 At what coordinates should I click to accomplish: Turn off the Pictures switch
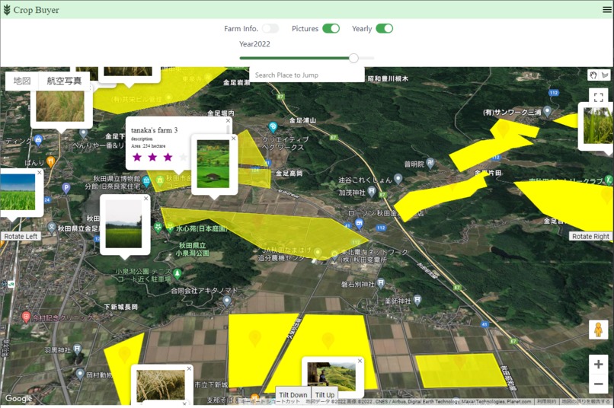pos(331,29)
